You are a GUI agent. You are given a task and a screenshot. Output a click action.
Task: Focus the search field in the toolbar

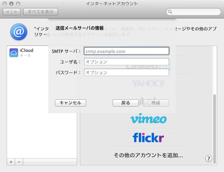pos(194,12)
